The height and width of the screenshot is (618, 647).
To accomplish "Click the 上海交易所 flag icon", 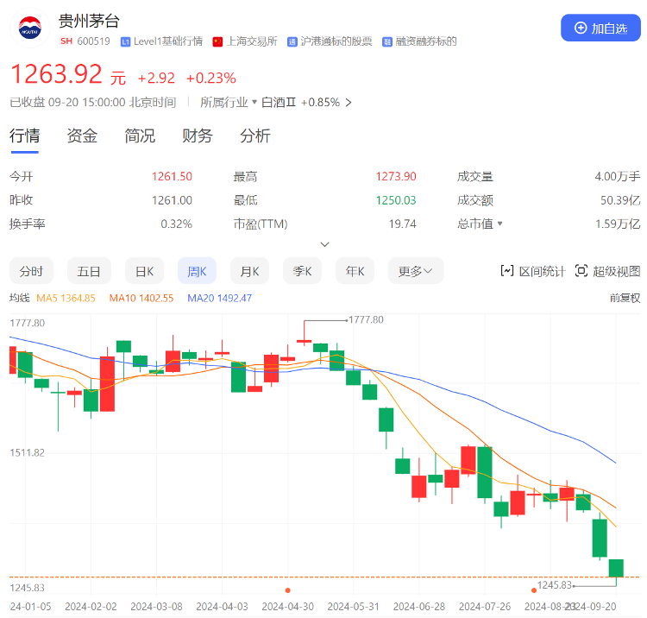I will (x=217, y=41).
